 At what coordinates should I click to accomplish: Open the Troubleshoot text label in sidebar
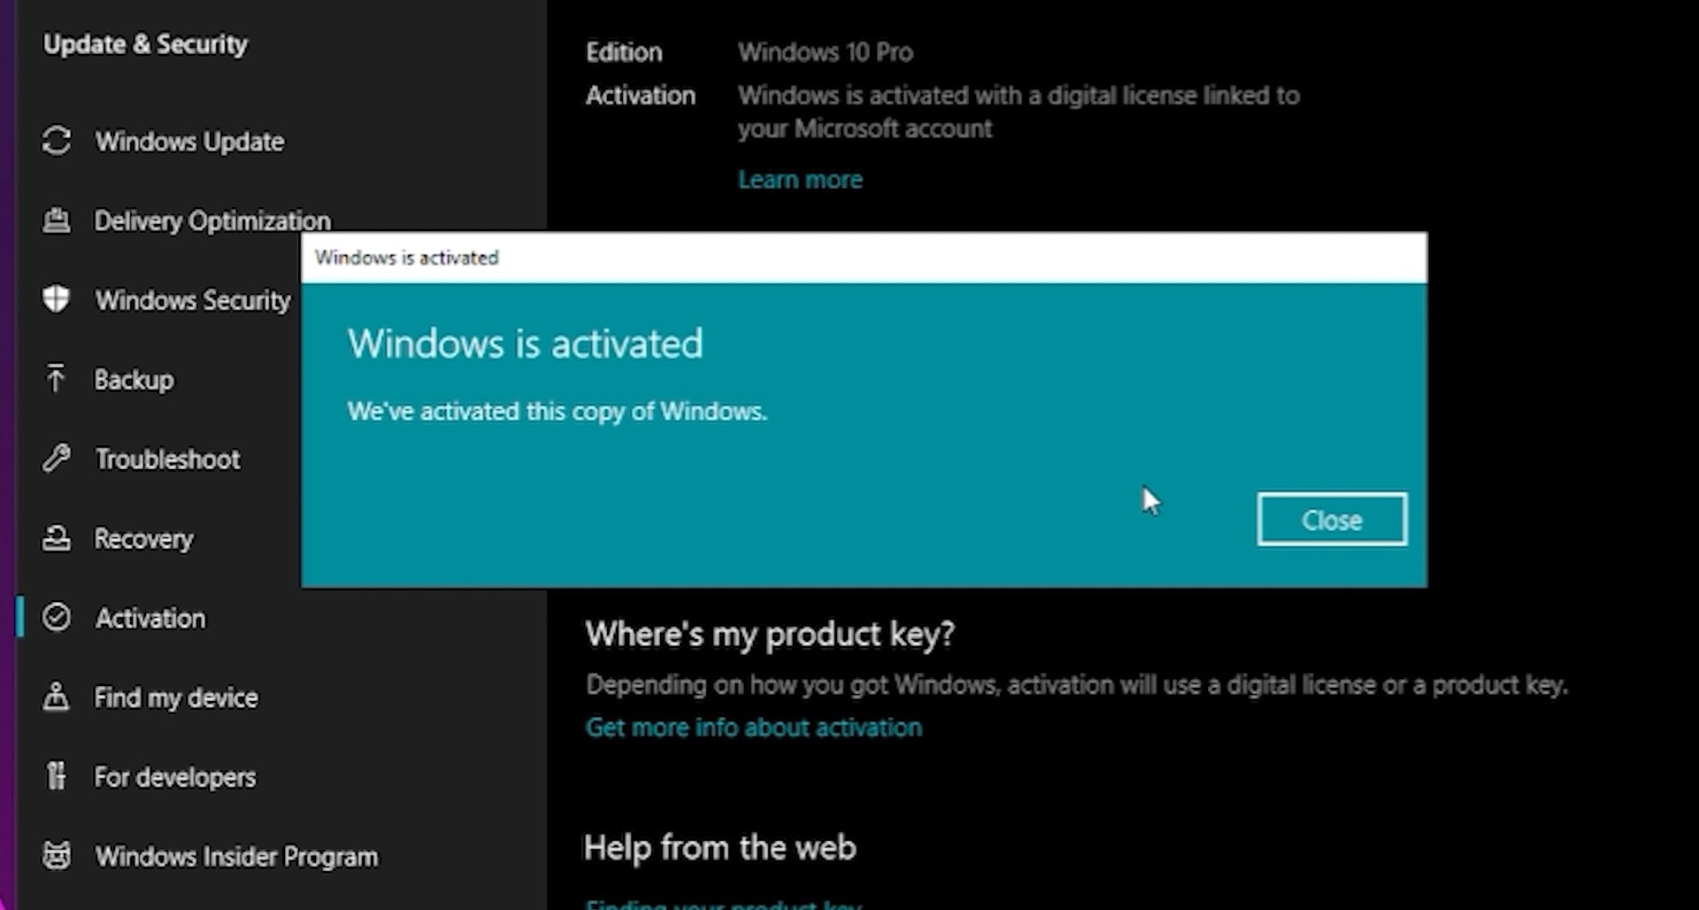tap(167, 459)
